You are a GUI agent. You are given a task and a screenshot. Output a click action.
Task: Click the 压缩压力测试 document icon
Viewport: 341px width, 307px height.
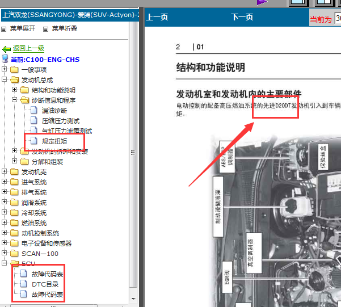33,120
